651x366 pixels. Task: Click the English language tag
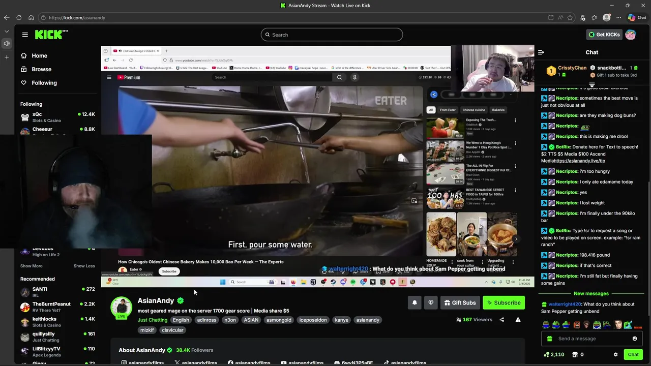click(x=181, y=320)
